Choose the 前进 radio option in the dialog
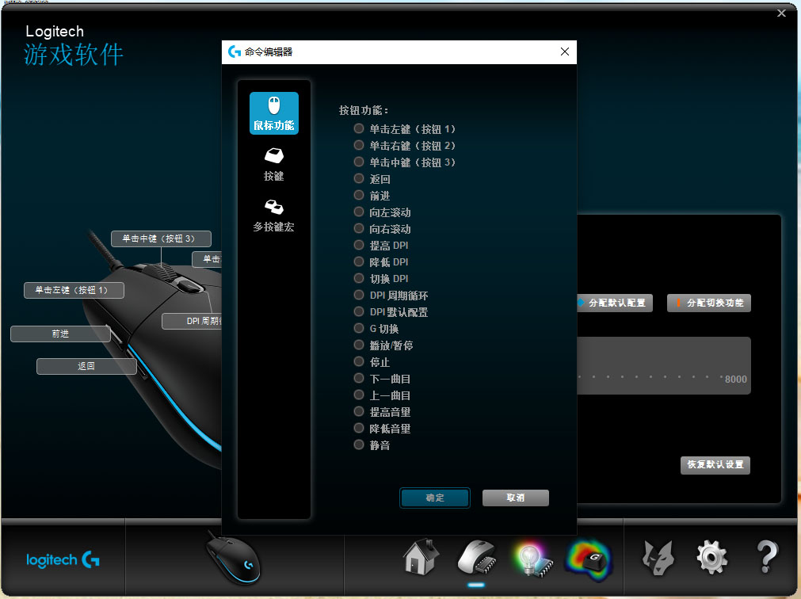This screenshot has width=801, height=599. click(x=359, y=195)
